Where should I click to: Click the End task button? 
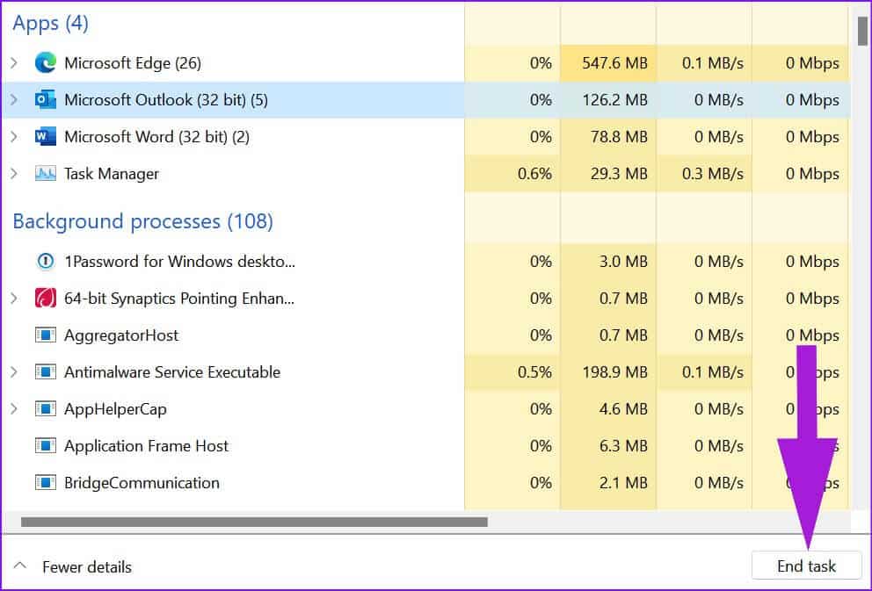[806, 566]
